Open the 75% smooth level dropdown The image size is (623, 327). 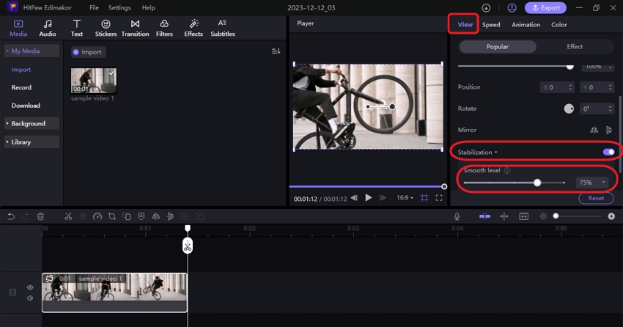coord(592,183)
